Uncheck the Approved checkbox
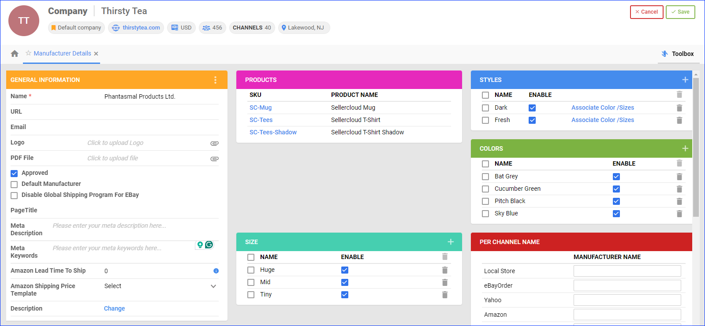The width and height of the screenshot is (705, 326). coord(14,173)
